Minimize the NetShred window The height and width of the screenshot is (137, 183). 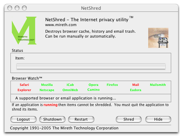[x=17, y=8]
